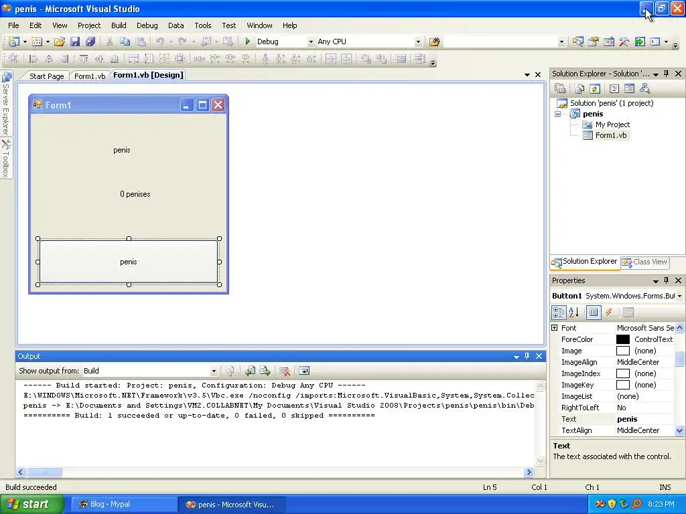
Task: Open the File menu
Action: coord(13,25)
